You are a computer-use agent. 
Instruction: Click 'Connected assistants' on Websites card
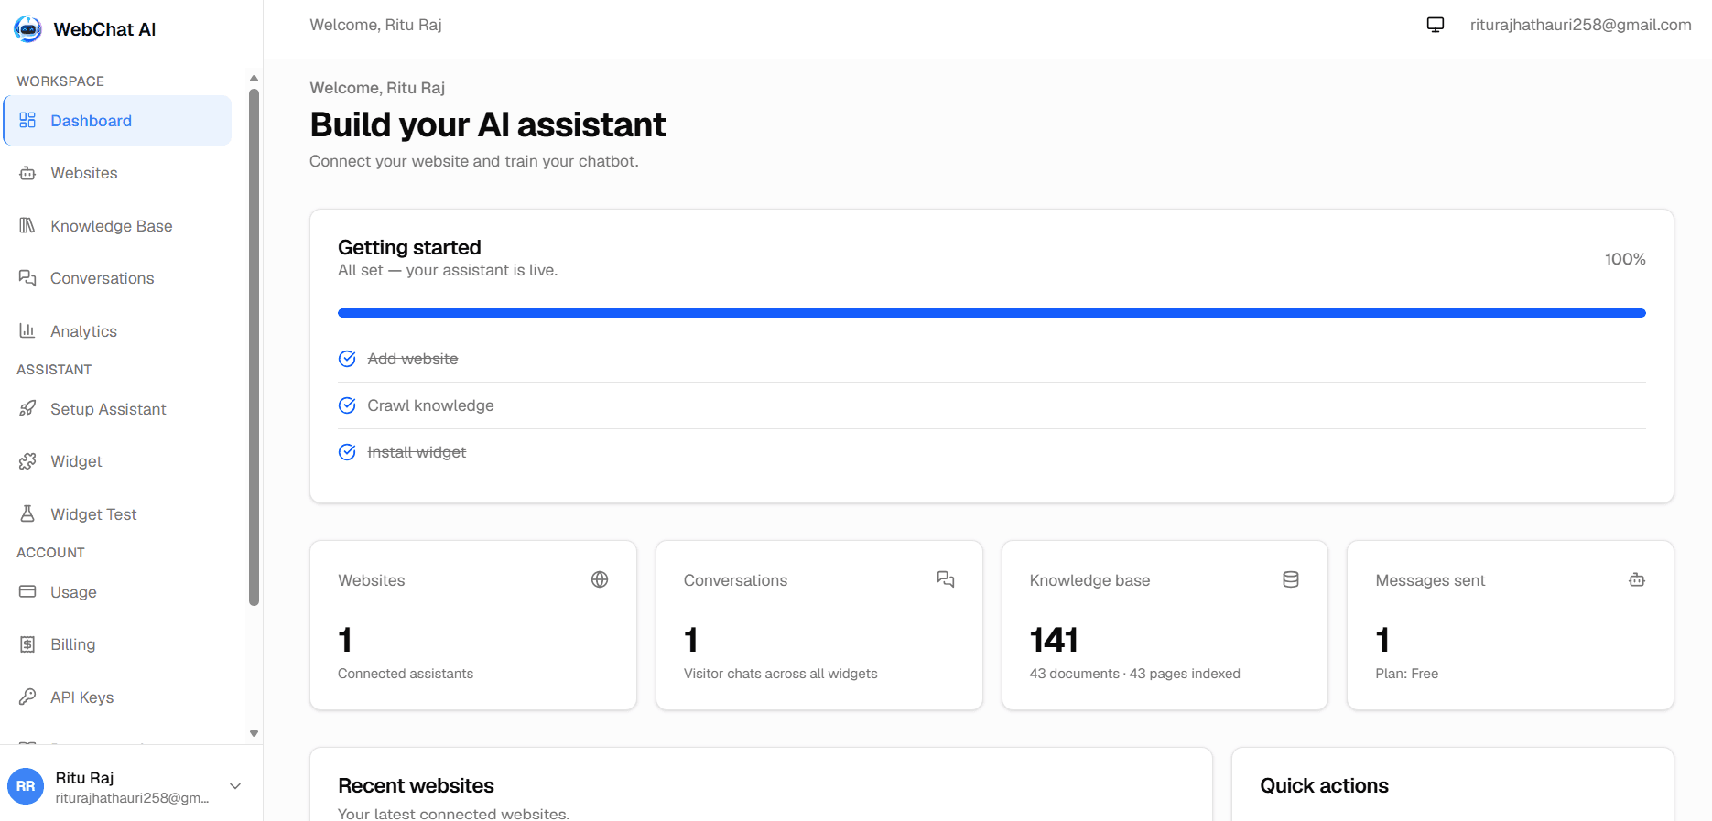pyautogui.click(x=406, y=674)
